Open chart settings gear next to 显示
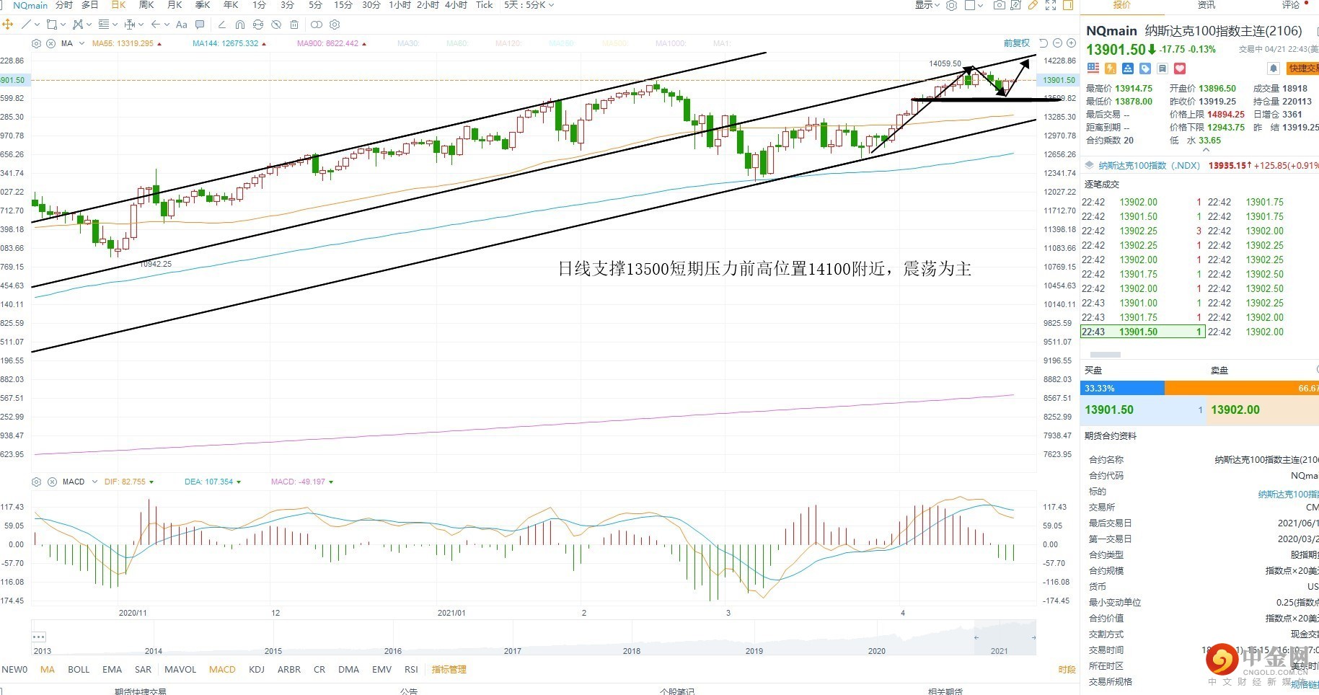Image resolution: width=1319 pixels, height=695 pixels. pos(951,5)
